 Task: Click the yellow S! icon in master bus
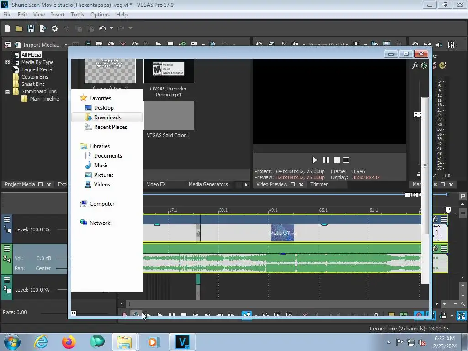(x=442, y=65)
